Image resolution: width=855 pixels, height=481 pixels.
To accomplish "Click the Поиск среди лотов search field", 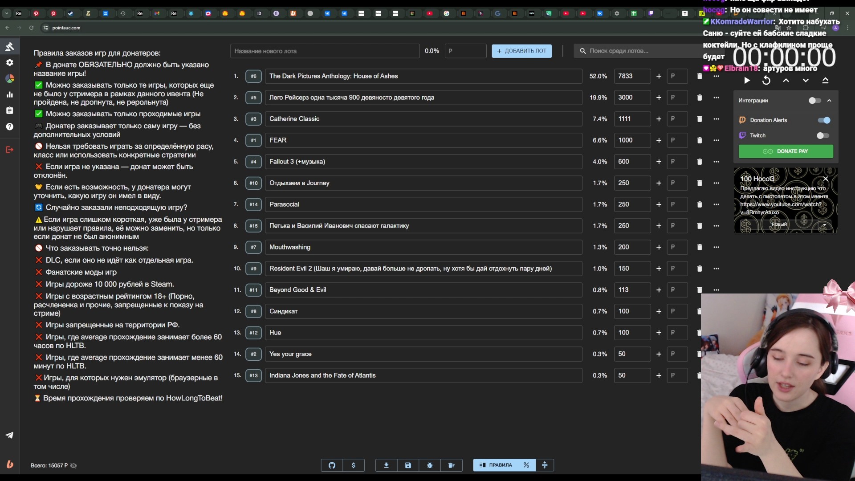I will click(x=639, y=51).
